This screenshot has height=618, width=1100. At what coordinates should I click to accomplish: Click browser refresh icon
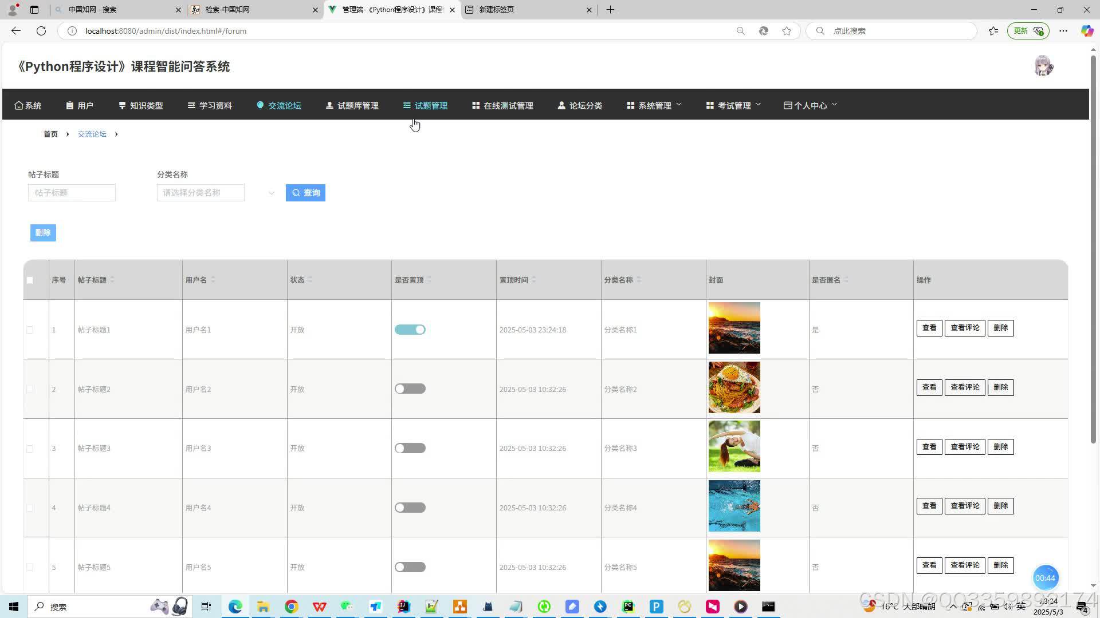41,31
